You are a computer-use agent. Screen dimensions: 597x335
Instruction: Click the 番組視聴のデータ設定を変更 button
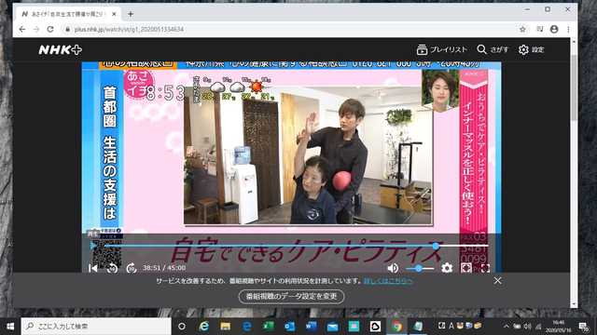(x=291, y=296)
